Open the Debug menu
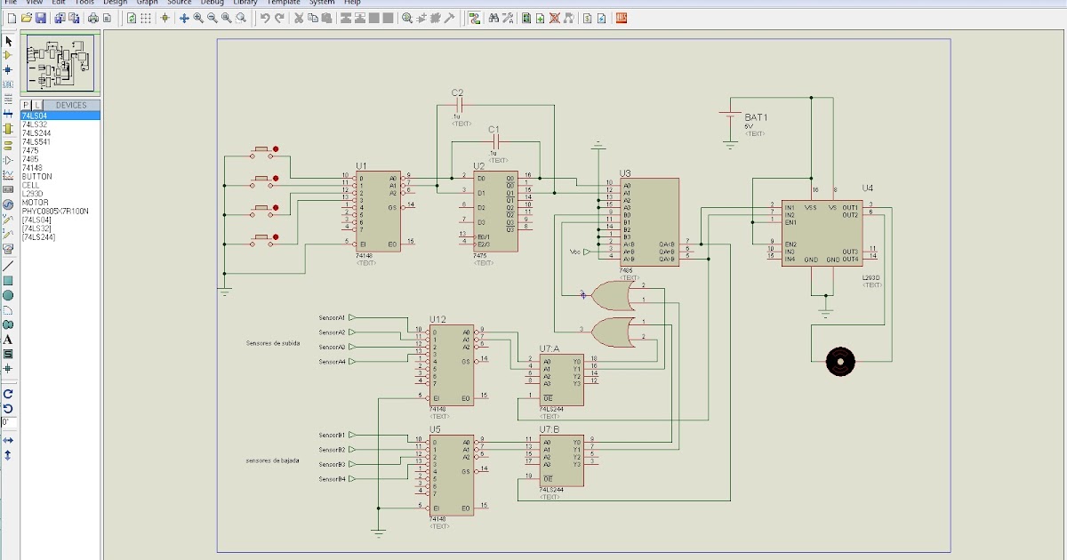Image resolution: width=1067 pixels, height=560 pixels. pyautogui.click(x=213, y=3)
